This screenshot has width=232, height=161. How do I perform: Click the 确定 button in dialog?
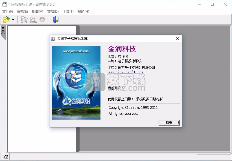click(169, 123)
